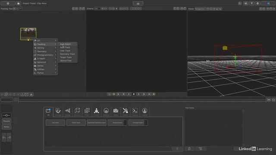Screen dimensions: 276x155
Task: Expand the Python context menu entry
Action: coord(46,73)
